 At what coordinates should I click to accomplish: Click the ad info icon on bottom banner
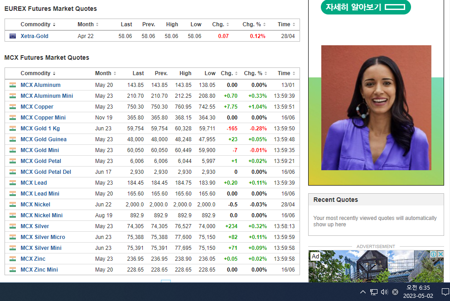pyautogui.click(x=433, y=254)
